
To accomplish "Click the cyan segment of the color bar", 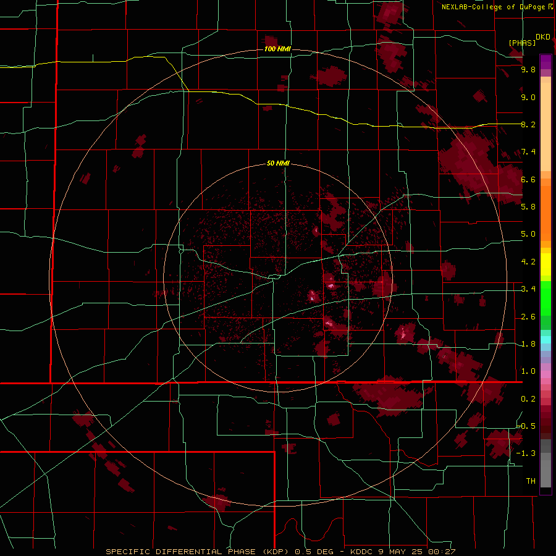I will click(545, 340).
